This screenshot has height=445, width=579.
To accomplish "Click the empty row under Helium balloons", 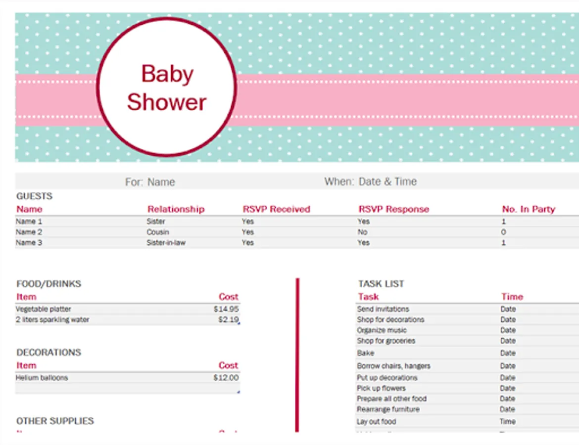I will [x=127, y=389].
